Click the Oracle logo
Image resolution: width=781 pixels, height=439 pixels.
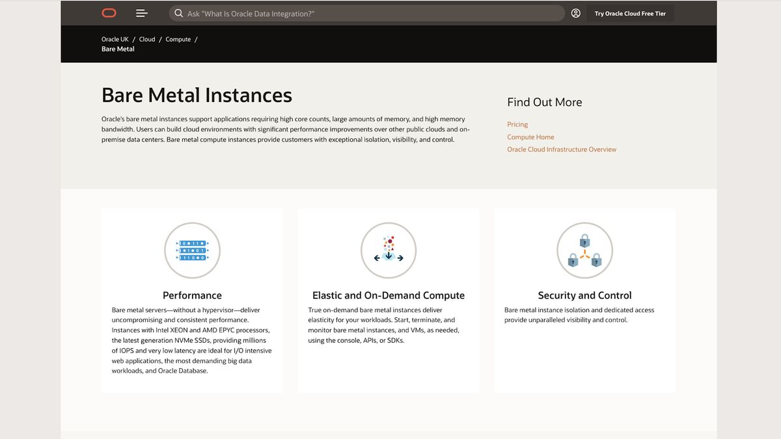point(108,12)
